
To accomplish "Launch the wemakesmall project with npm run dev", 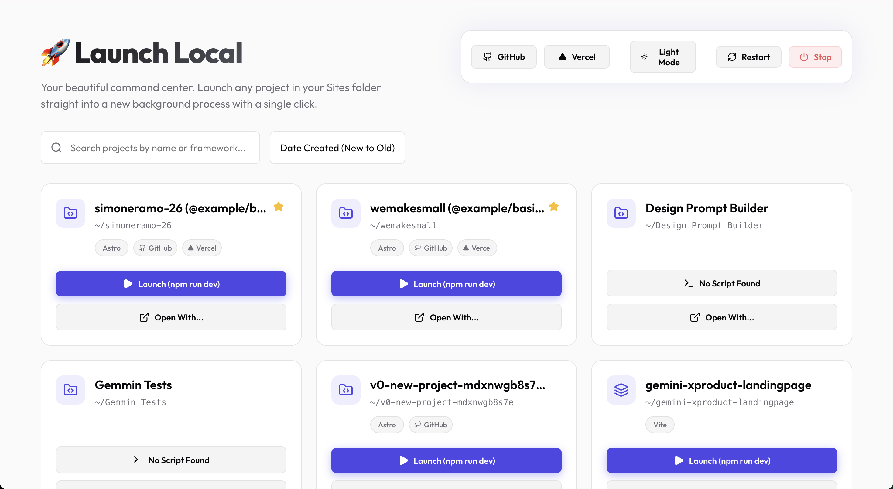I will point(446,283).
